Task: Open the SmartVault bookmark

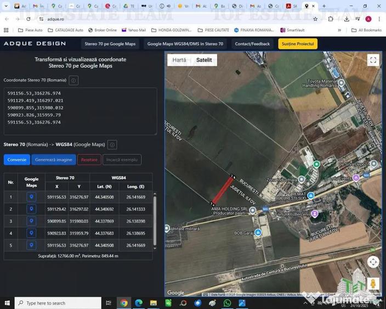Action: click(292, 30)
